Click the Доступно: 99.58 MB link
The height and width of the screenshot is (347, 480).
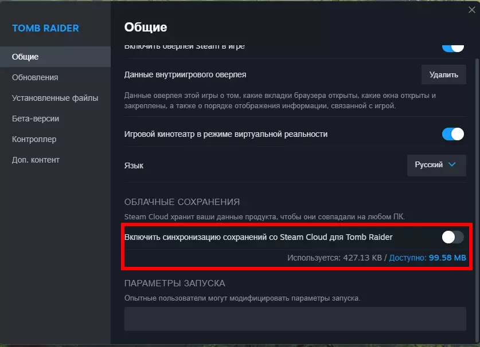[x=427, y=258]
